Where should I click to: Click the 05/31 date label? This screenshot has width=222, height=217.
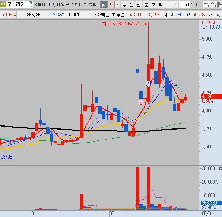[207, 213]
